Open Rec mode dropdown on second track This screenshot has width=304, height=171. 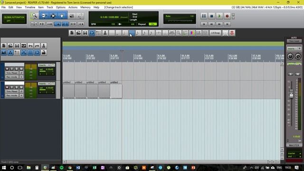[12, 95]
